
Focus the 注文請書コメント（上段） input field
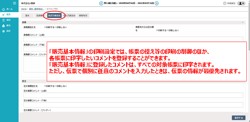coord(133,95)
